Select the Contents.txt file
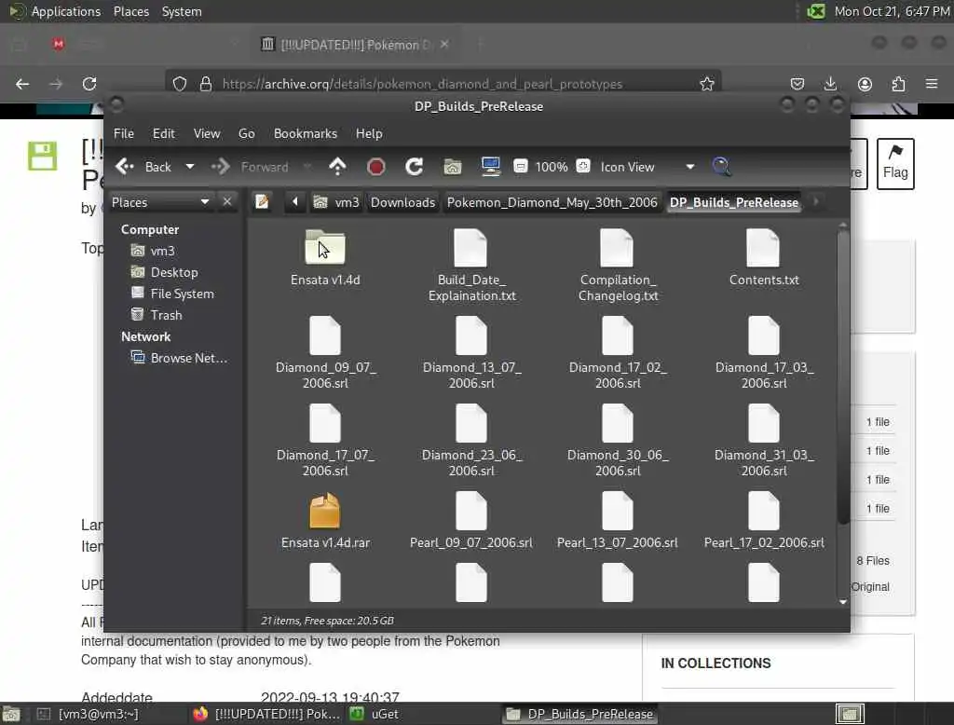This screenshot has width=954, height=725. click(x=764, y=258)
